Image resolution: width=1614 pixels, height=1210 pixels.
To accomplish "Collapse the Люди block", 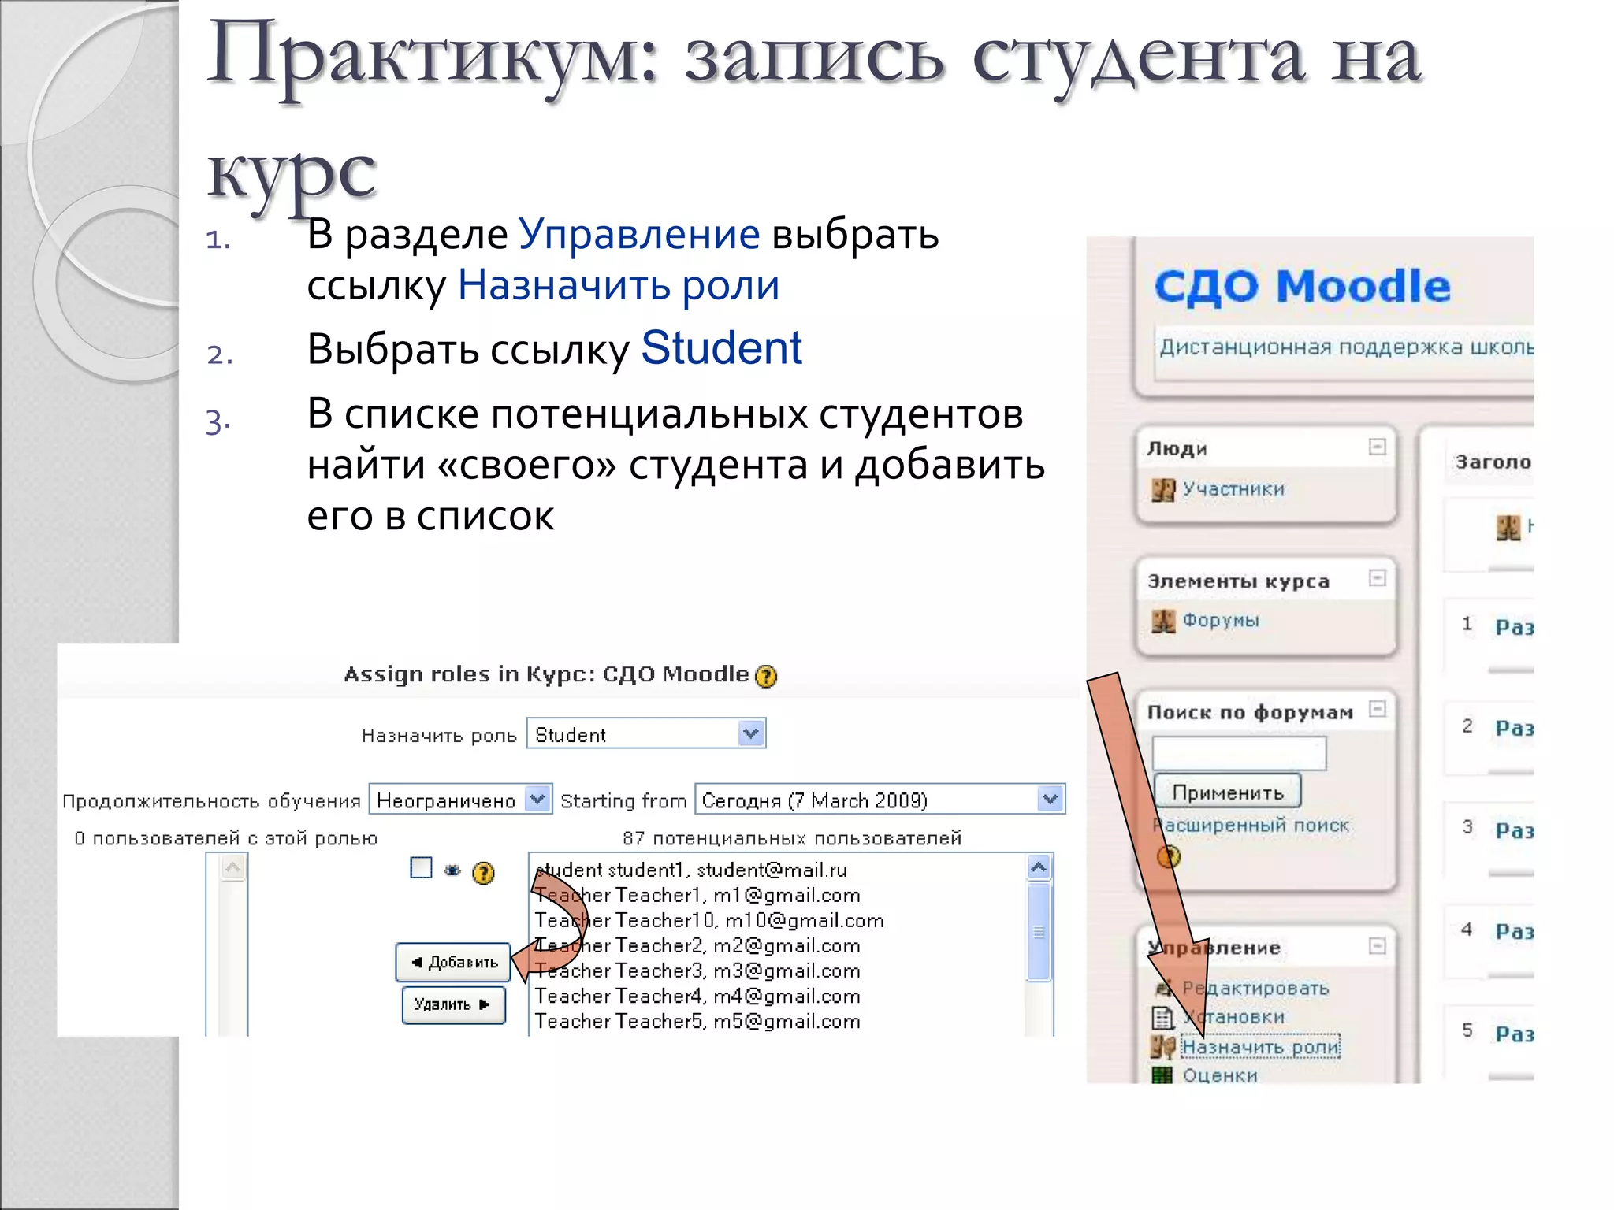I will coord(1377,447).
